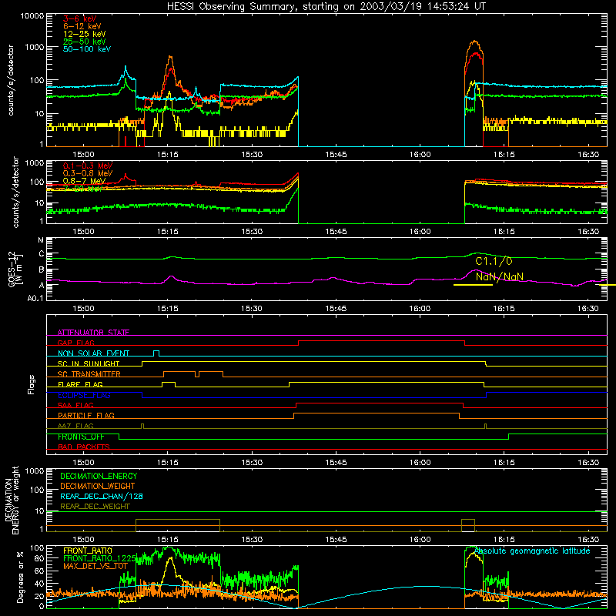Click the REAR_DEC_CHAN/128 legend label
This screenshot has width=616, height=616.
click(102, 496)
